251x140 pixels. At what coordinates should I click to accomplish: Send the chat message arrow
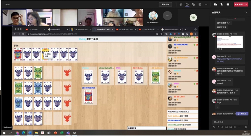click(x=246, y=127)
